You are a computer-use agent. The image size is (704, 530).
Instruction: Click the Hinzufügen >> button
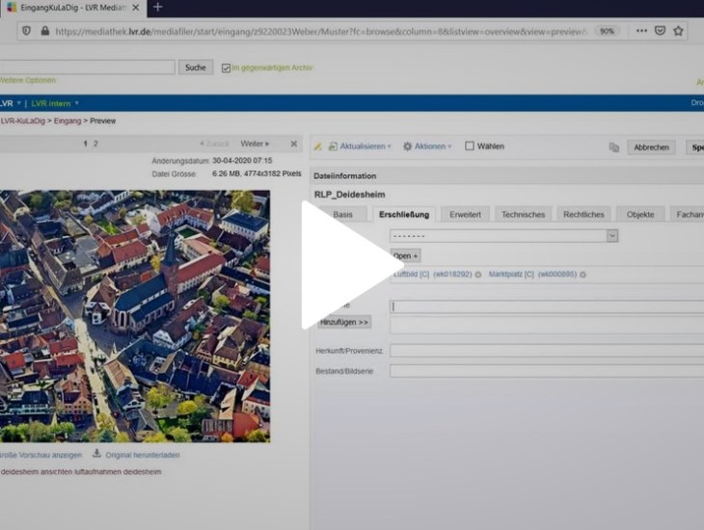pos(344,322)
